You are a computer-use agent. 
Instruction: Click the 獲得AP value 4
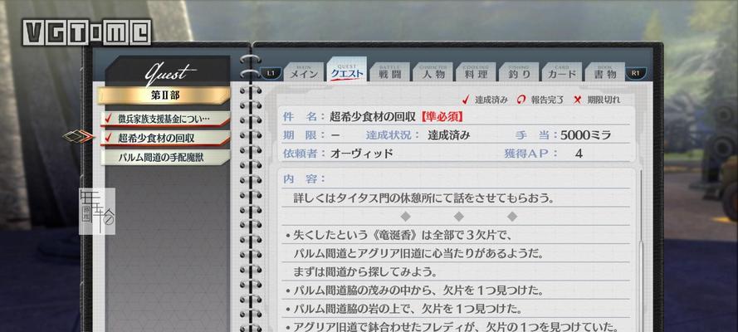[x=579, y=154]
